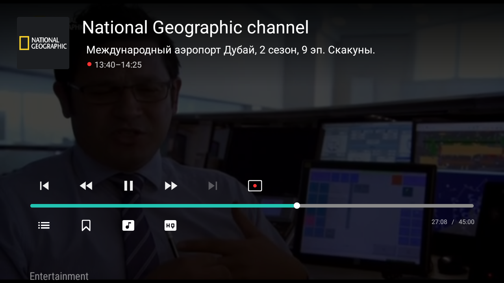The image size is (504, 283).
Task: Rewind the video playback
Action: tap(86, 186)
